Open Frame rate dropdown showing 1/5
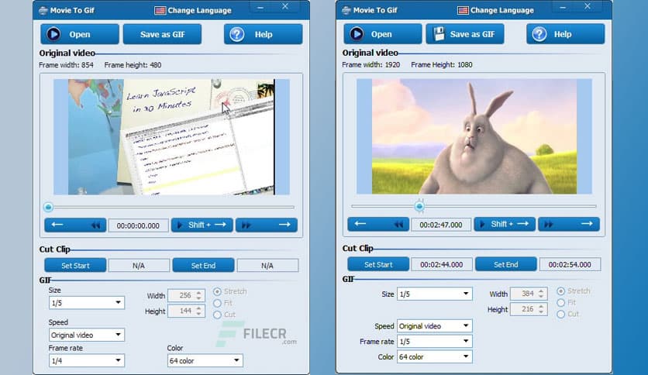This screenshot has height=375, width=648. pos(434,342)
